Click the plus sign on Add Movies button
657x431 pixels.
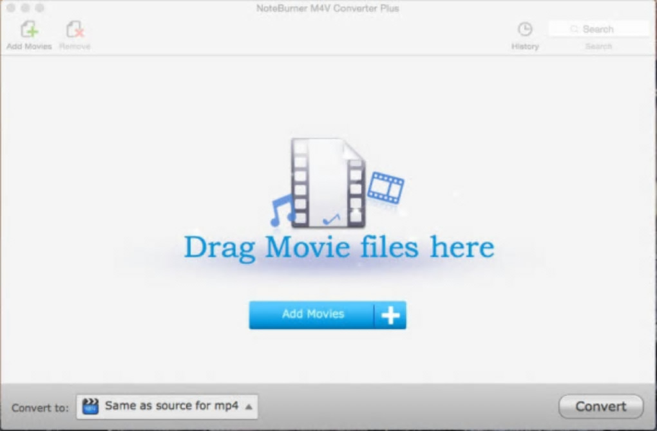(x=390, y=315)
